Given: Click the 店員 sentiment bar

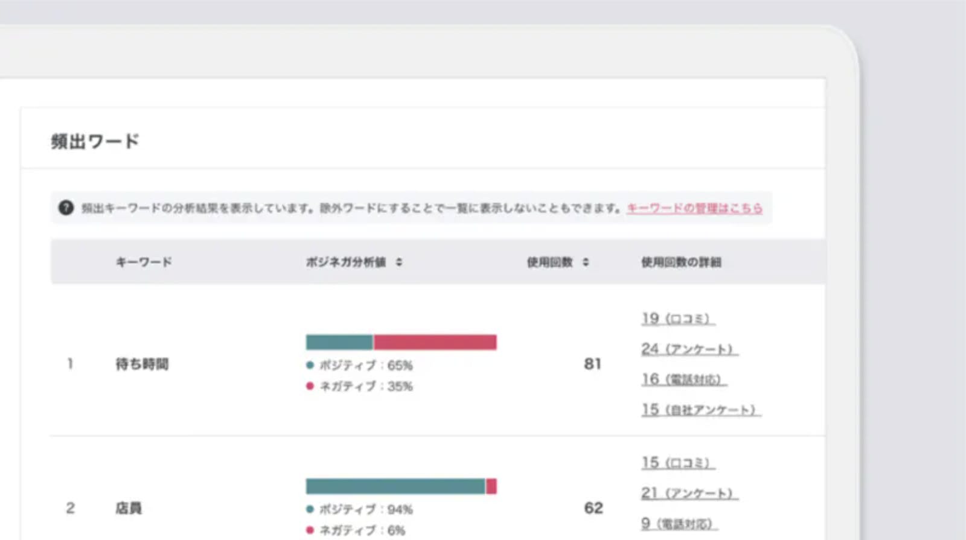Looking at the screenshot, I should click(401, 486).
